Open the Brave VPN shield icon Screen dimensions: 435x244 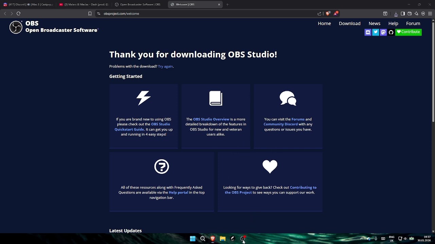point(423,14)
